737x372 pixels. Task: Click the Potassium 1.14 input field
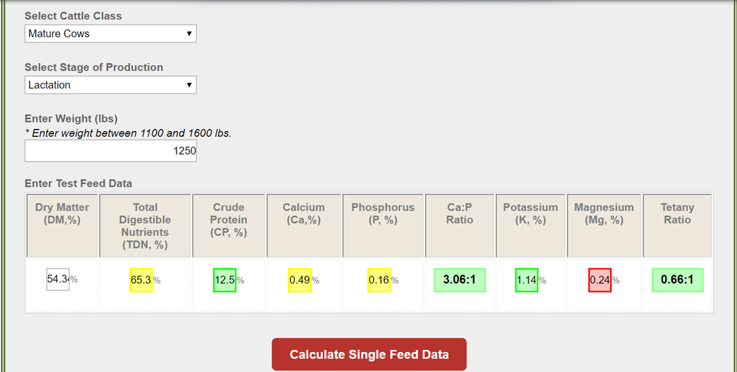526,280
